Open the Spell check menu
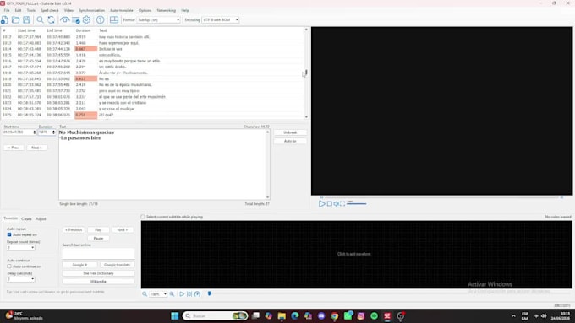575x323 pixels. tap(50, 10)
